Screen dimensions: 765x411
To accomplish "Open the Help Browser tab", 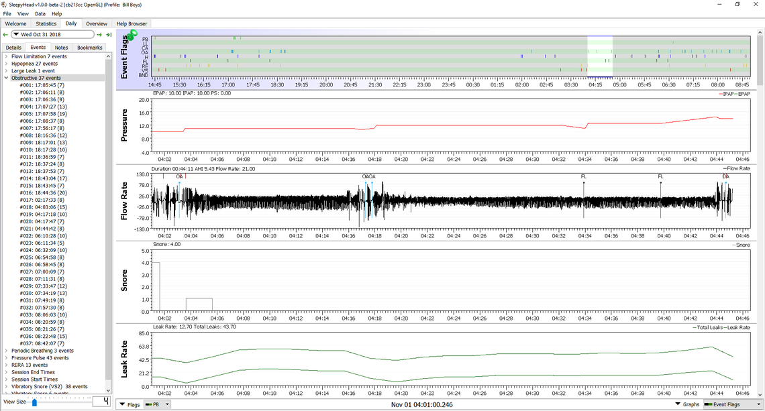I will [132, 23].
